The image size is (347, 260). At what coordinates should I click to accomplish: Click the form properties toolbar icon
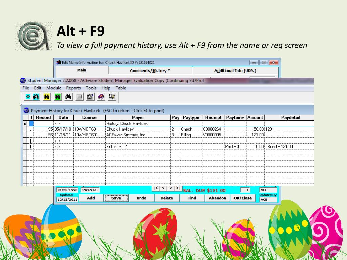[90, 97]
